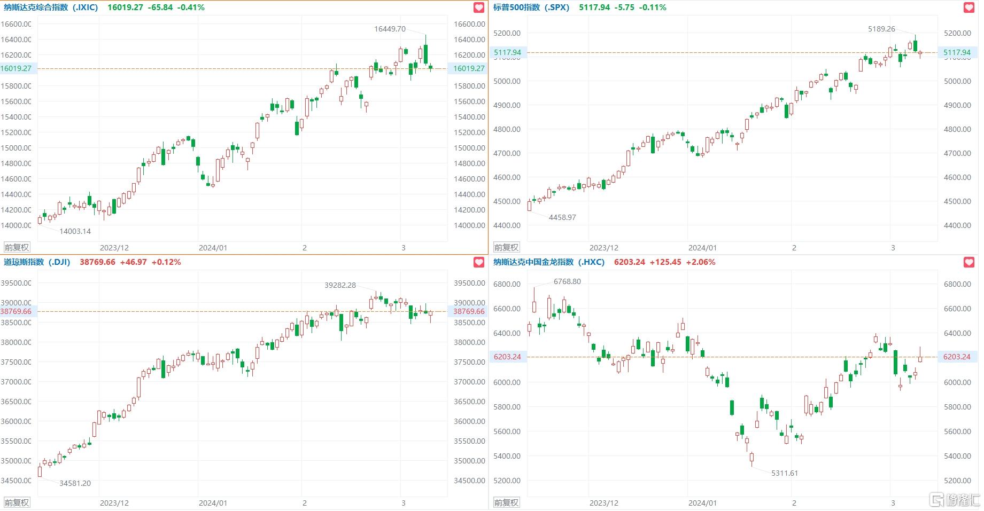Select the 2023/12 date marker on the .HXC chart
Image resolution: width=984 pixels, height=511 pixels.
(603, 503)
